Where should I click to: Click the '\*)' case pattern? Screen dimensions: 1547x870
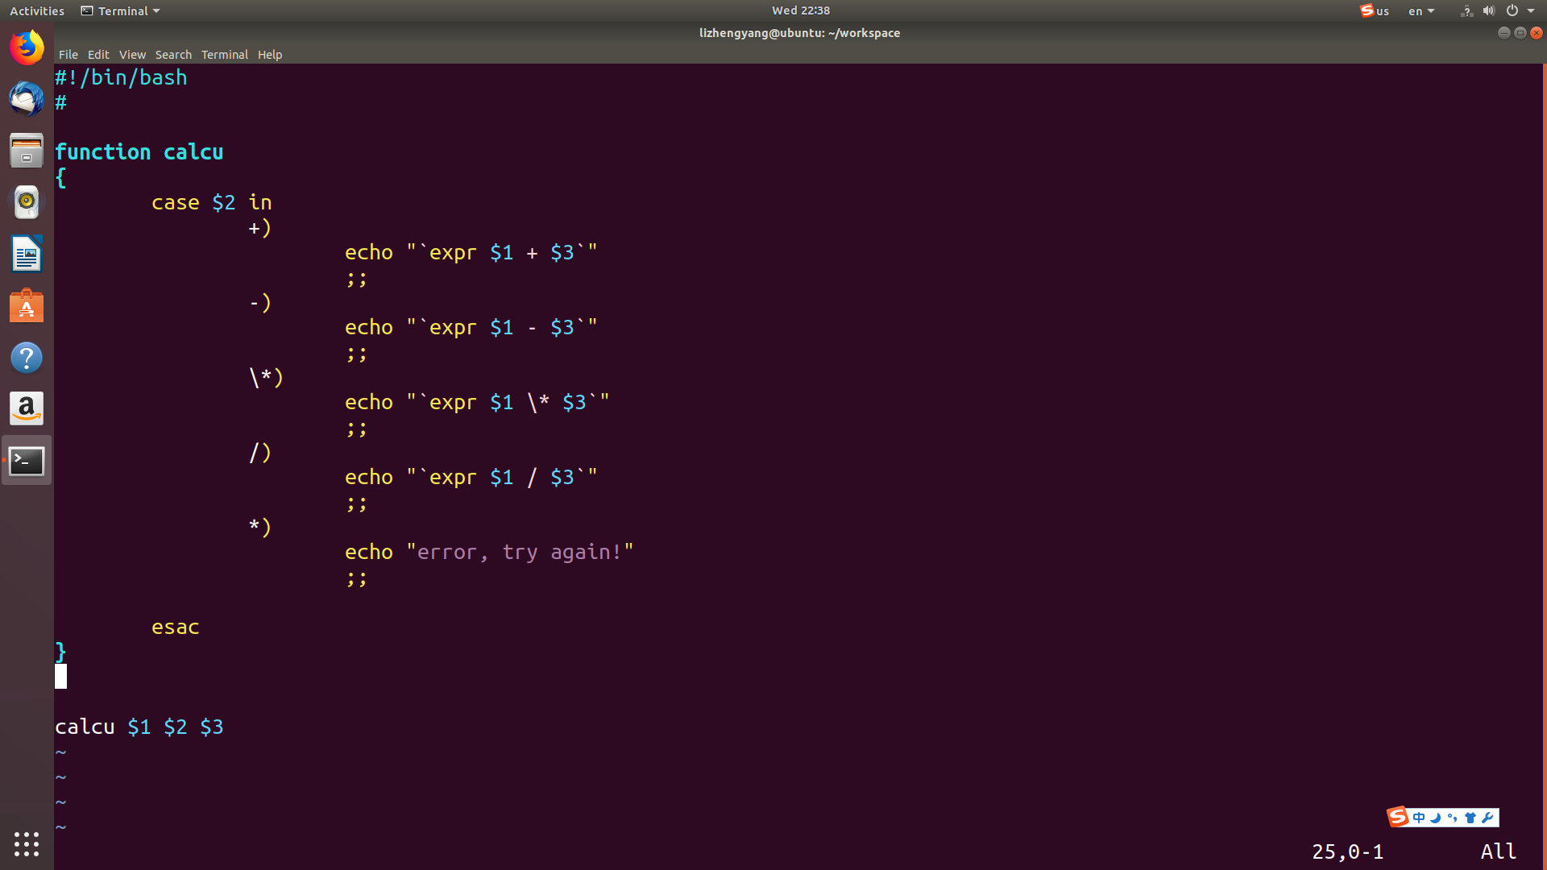(266, 378)
